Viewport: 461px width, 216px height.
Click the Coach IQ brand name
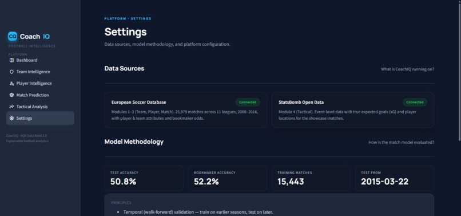(x=35, y=37)
